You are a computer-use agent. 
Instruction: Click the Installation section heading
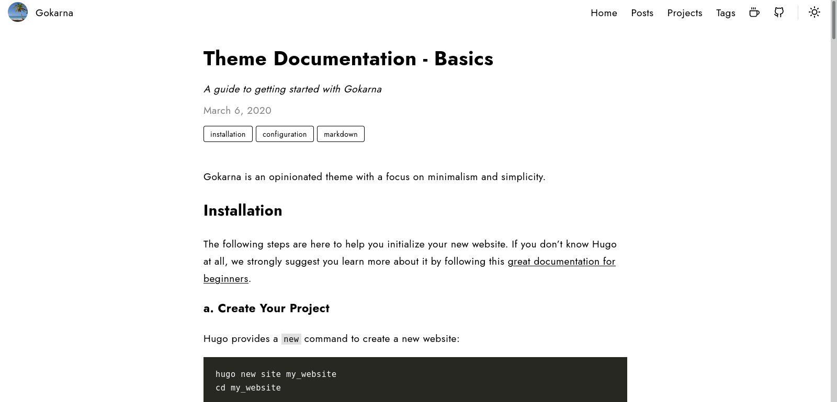pos(243,210)
